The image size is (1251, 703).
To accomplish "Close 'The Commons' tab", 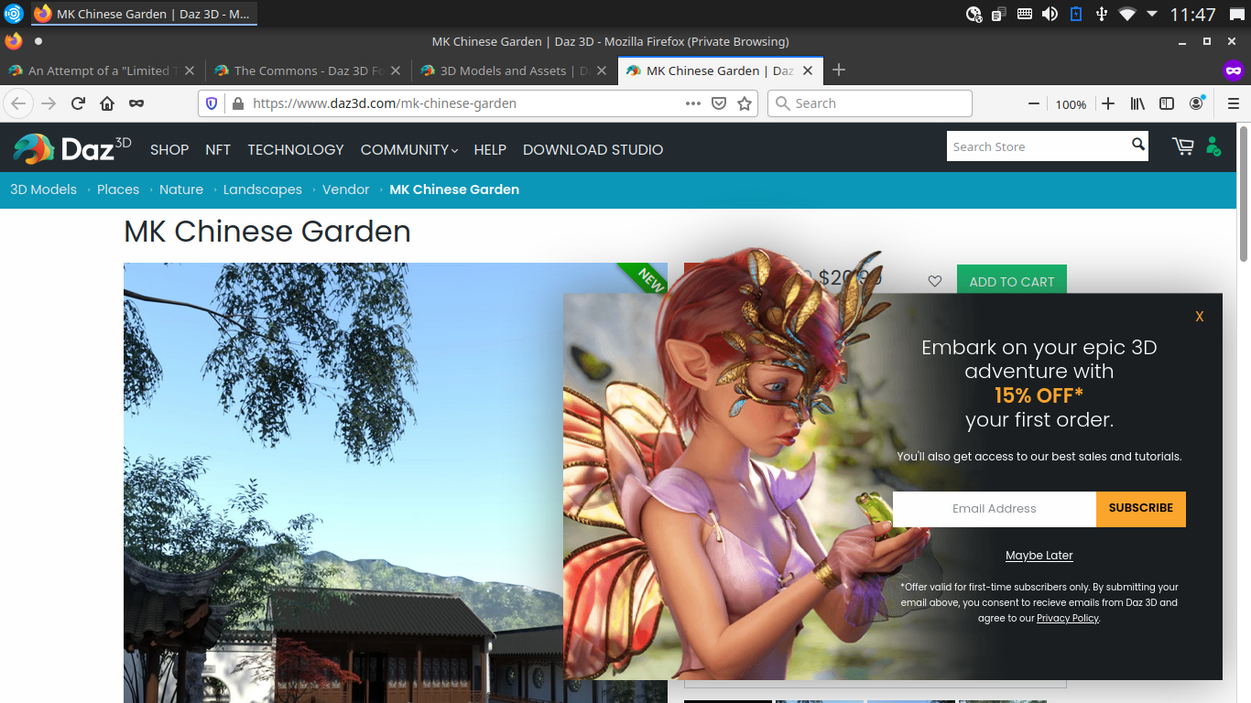I will (x=396, y=70).
